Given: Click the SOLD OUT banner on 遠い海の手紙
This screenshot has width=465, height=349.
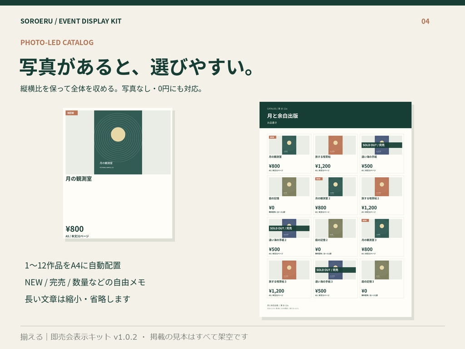Looking at the screenshot, I should pyautogui.click(x=381, y=145).
